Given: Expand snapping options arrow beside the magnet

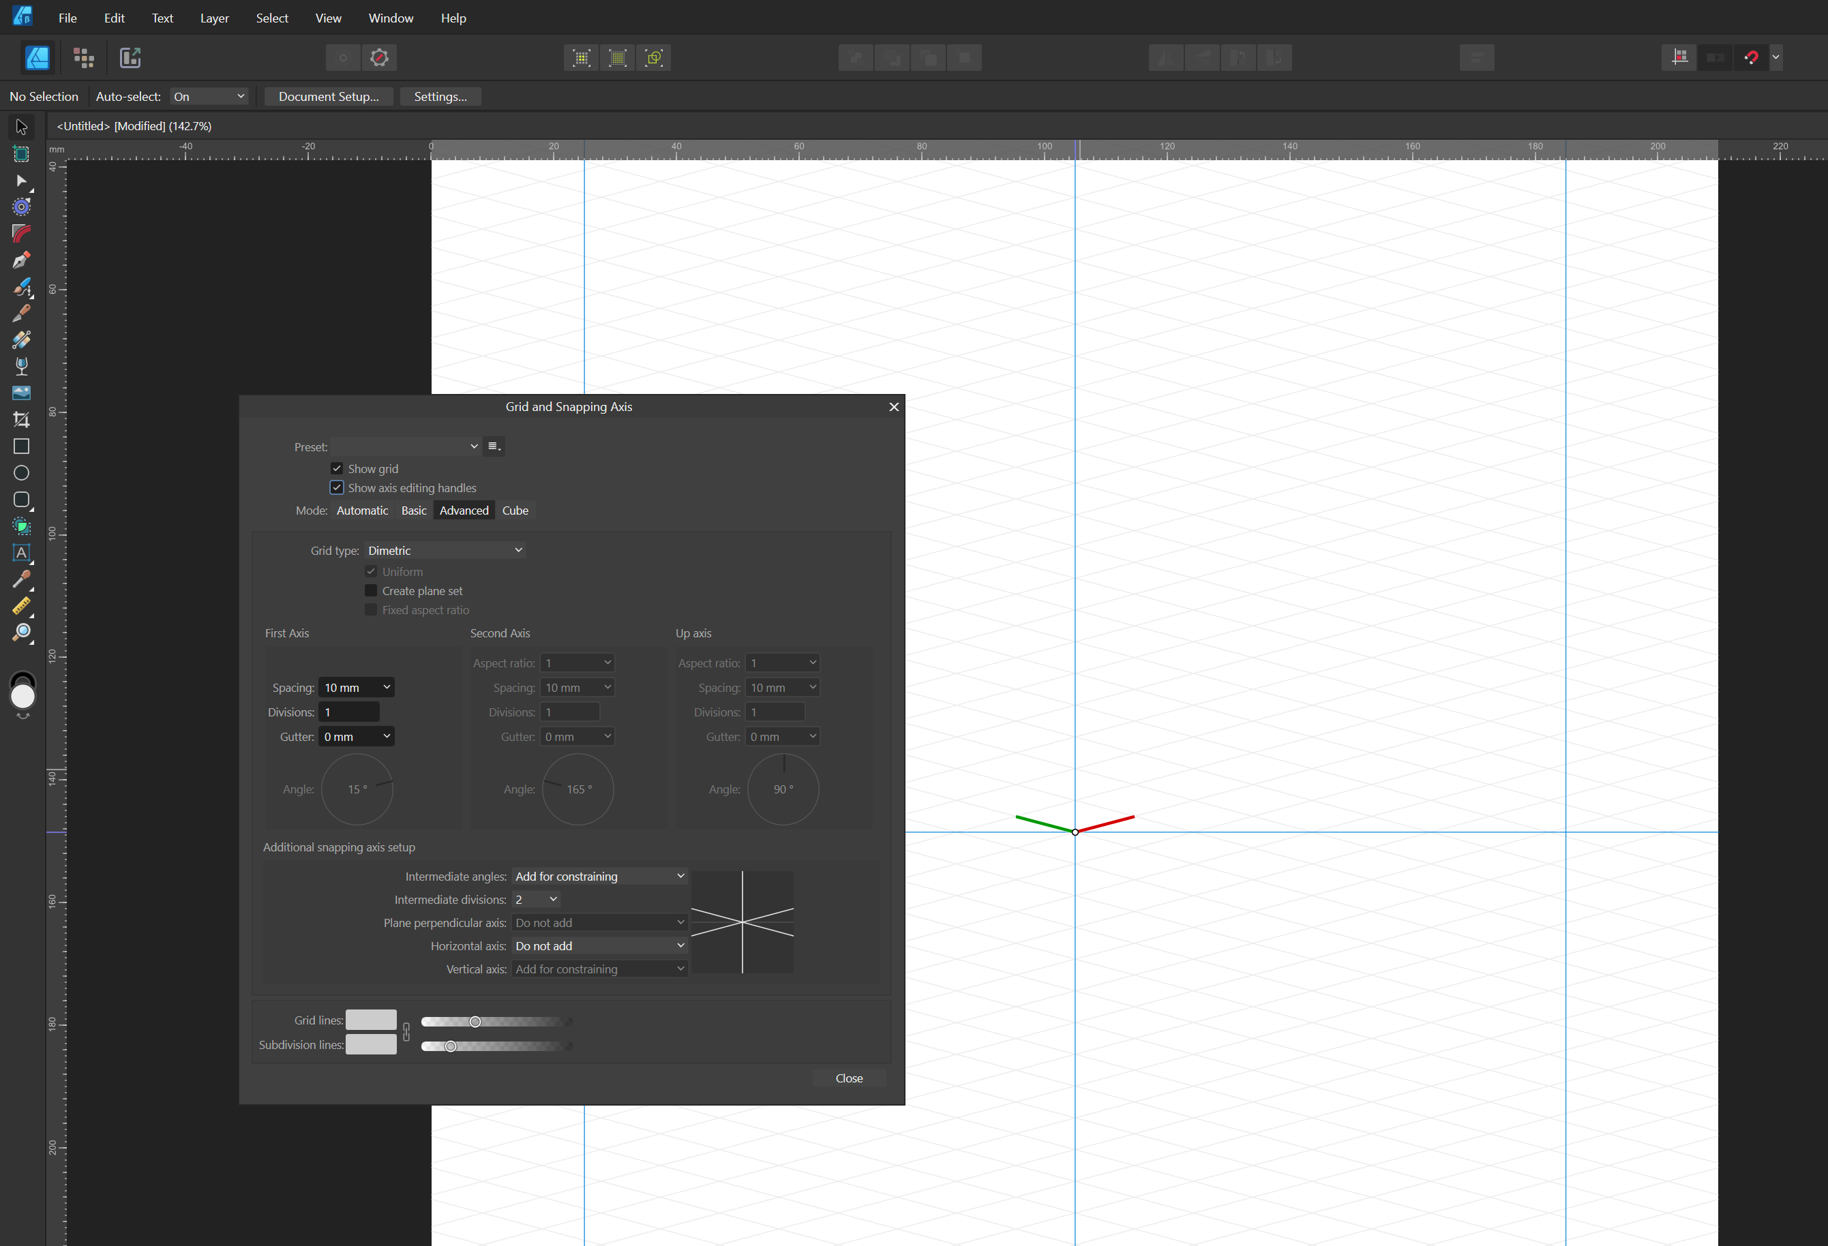Looking at the screenshot, I should coord(1775,57).
